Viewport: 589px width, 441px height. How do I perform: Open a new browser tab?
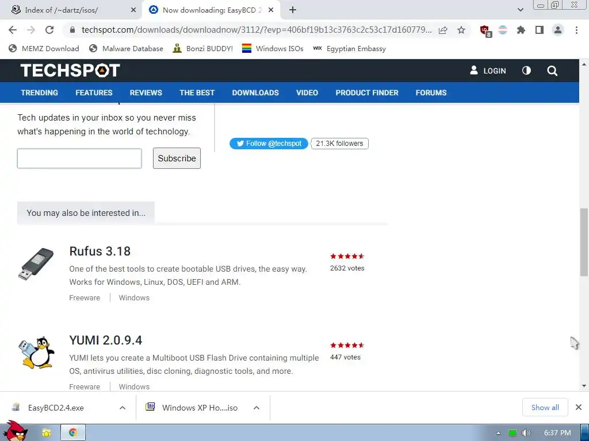[293, 10]
